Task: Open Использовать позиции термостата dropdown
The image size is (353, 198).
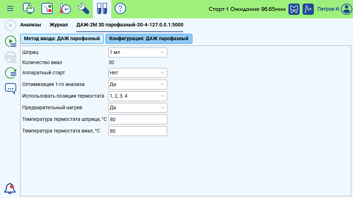Action: [138, 96]
